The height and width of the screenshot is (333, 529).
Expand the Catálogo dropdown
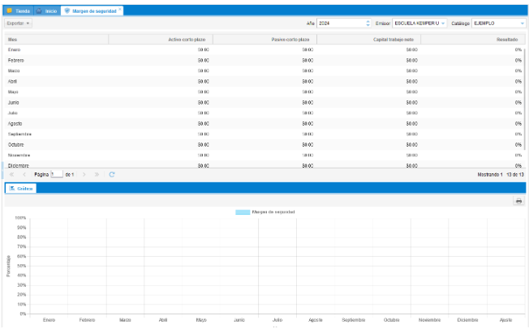coord(522,23)
